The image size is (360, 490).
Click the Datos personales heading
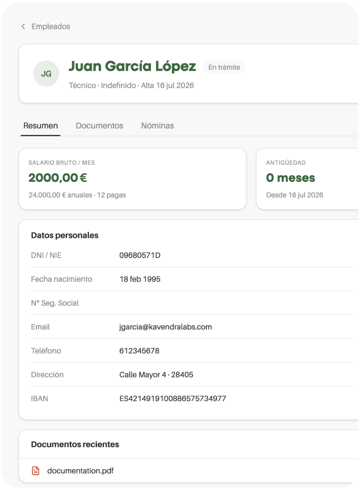[x=65, y=235]
